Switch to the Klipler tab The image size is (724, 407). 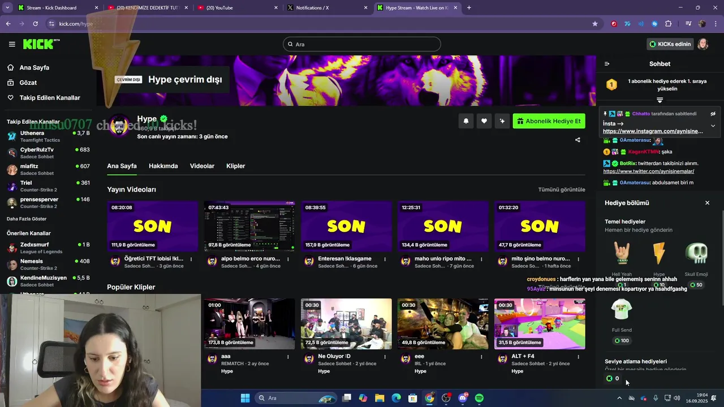235,166
